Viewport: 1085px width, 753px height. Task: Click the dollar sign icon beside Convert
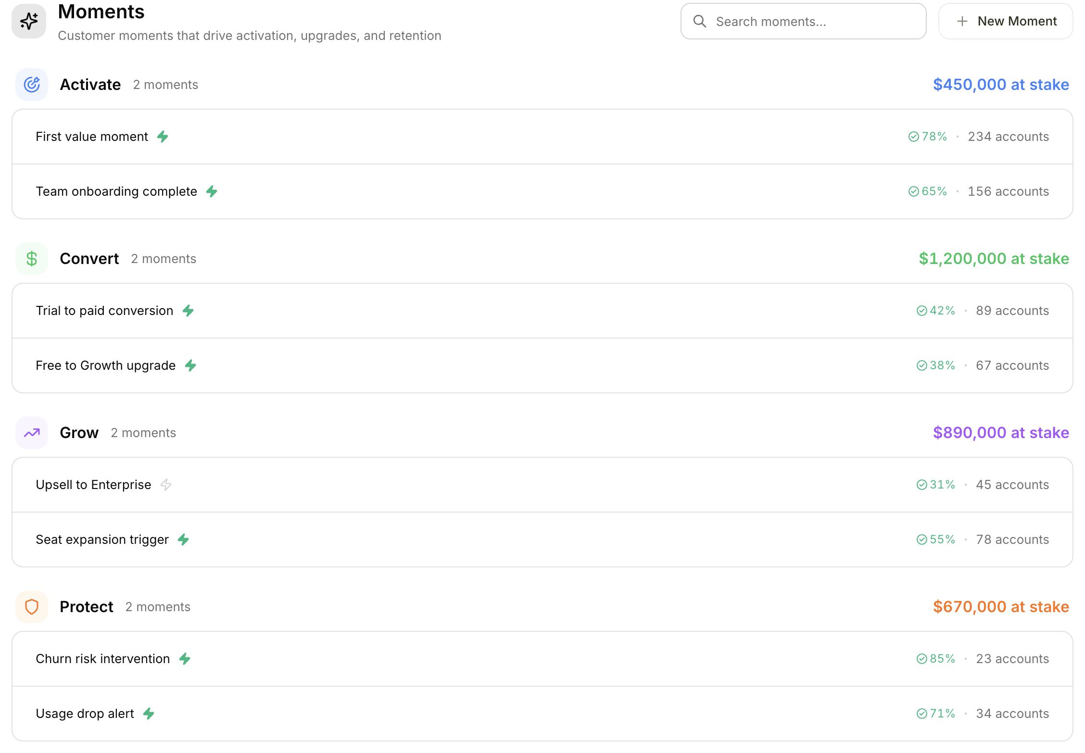point(31,258)
